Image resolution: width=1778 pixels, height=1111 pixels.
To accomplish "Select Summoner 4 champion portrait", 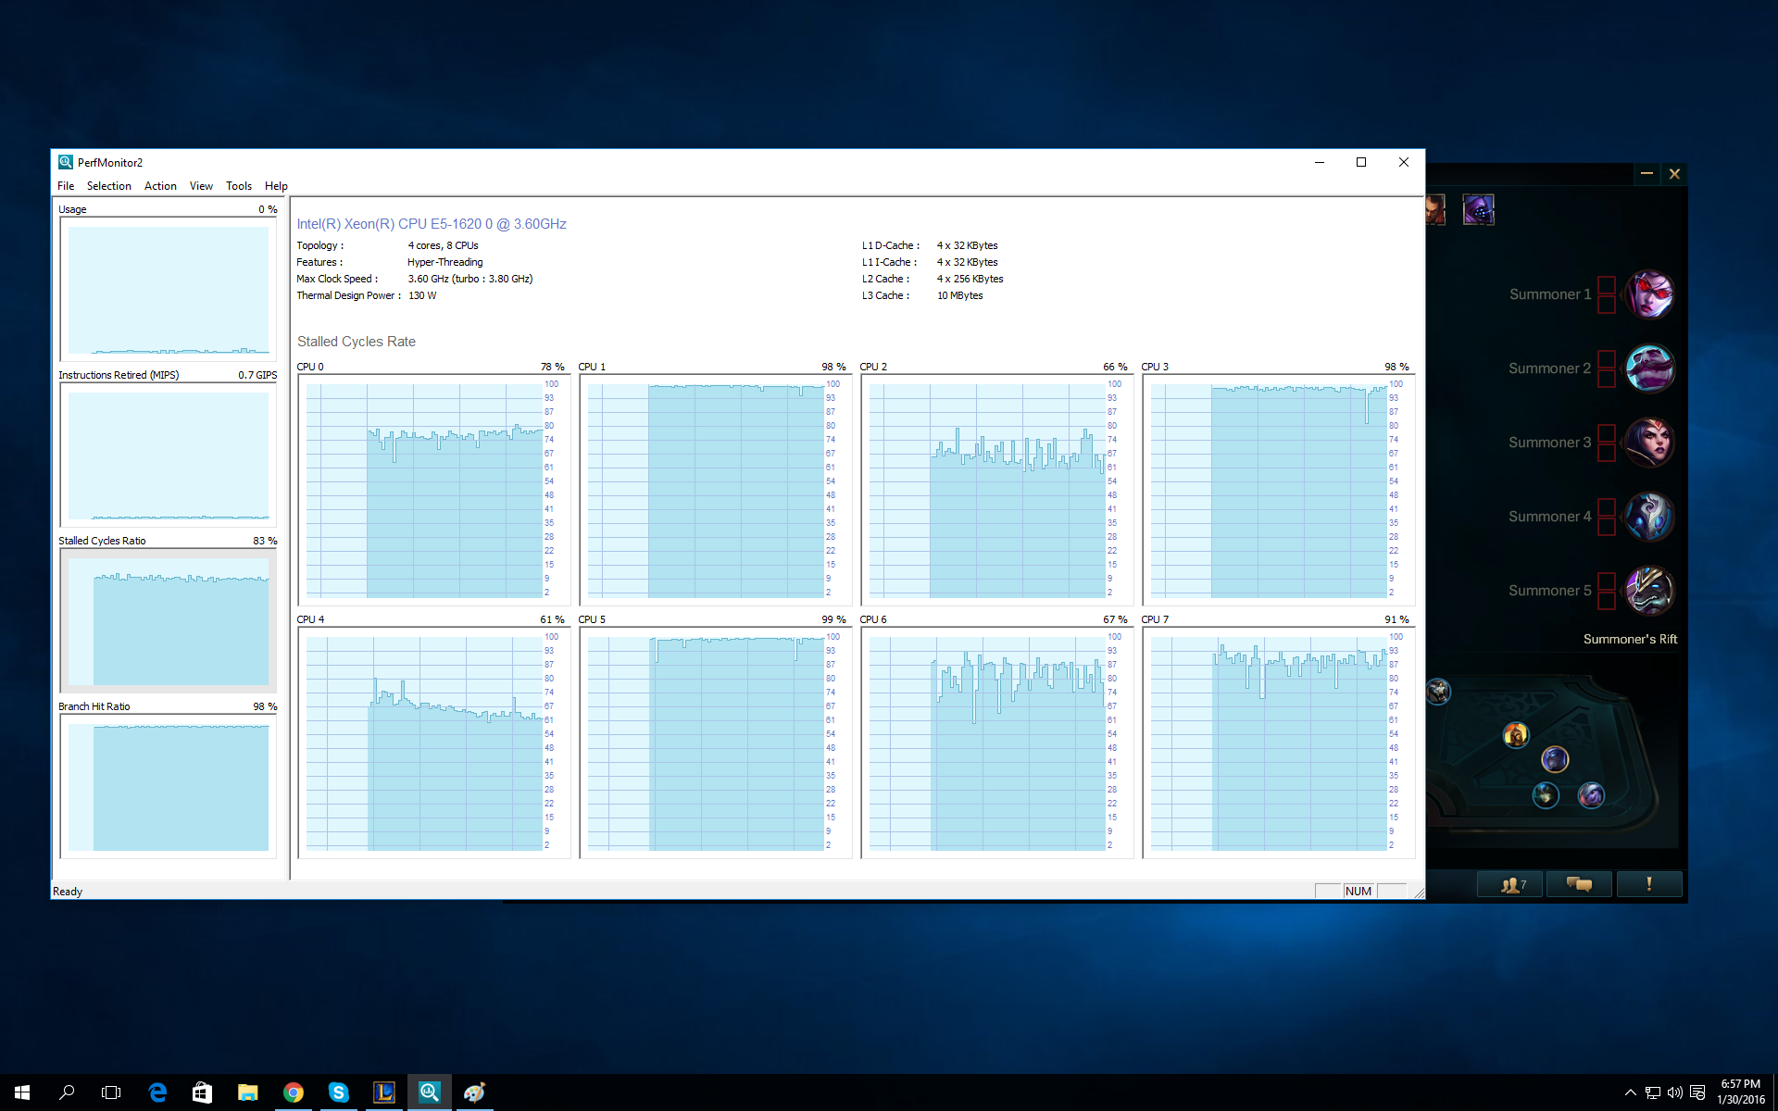I will [x=1649, y=517].
